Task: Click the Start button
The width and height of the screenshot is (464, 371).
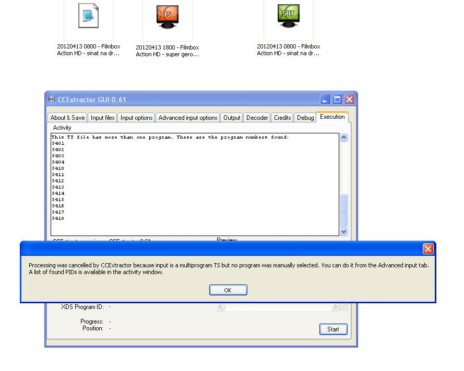Action: (333, 329)
